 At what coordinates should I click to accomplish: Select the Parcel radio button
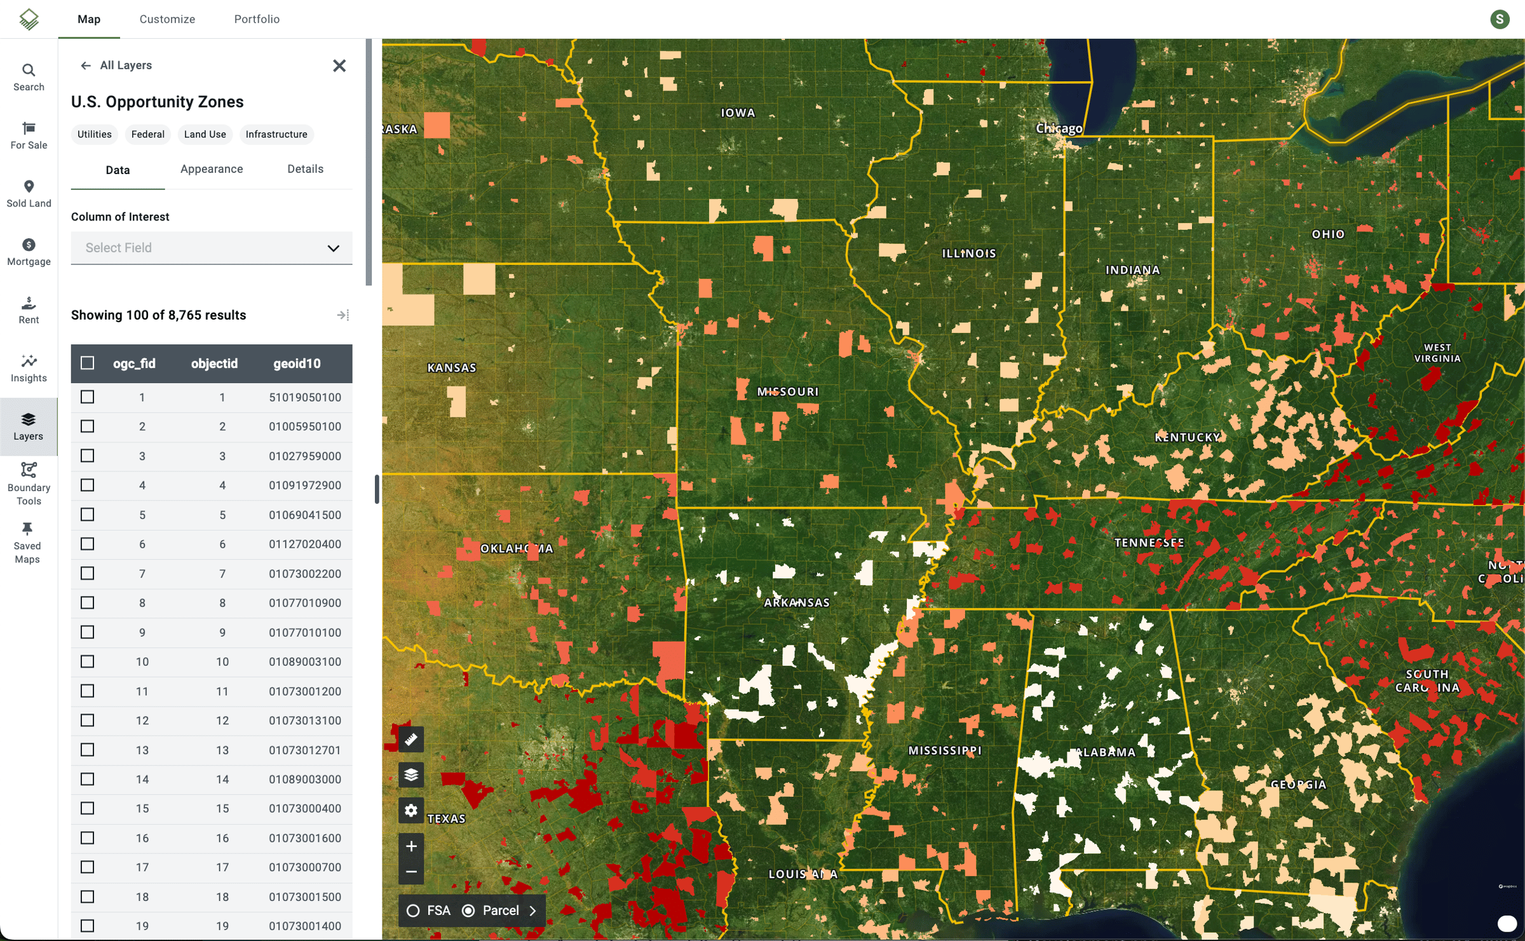click(469, 911)
